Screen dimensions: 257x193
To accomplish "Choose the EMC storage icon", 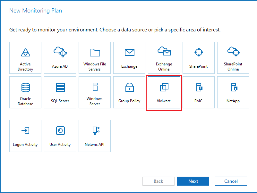I will [x=199, y=87].
